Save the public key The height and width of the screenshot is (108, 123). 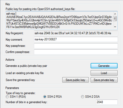[75, 80]
